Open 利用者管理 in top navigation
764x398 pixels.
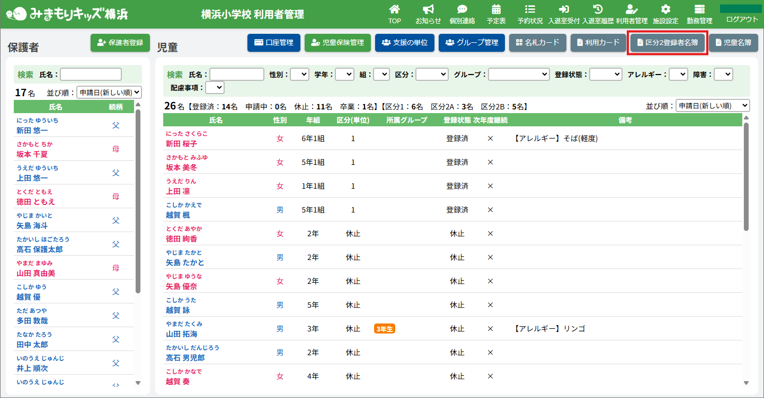(x=632, y=14)
